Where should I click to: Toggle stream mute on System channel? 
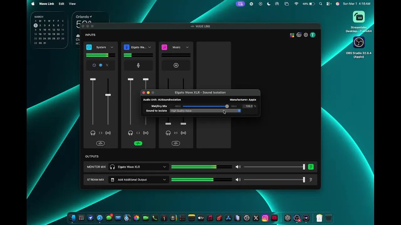tap(108, 133)
